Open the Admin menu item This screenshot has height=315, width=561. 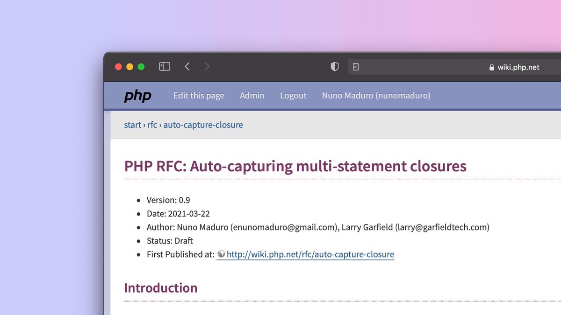[x=252, y=96]
